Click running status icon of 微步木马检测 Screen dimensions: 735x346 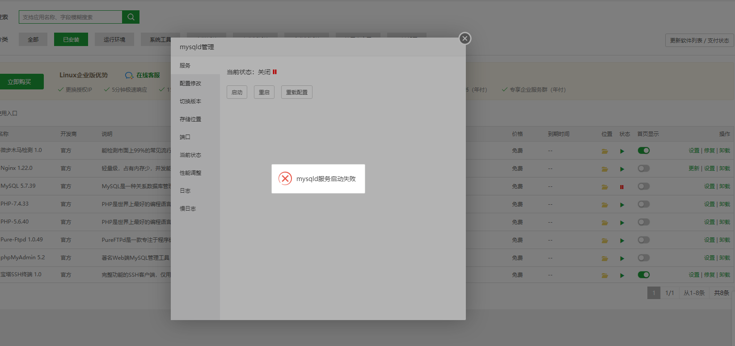622,151
